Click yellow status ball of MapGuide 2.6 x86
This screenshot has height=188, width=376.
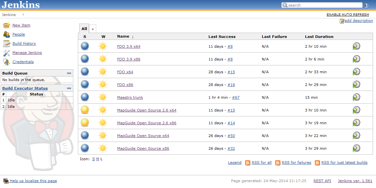click(x=85, y=123)
